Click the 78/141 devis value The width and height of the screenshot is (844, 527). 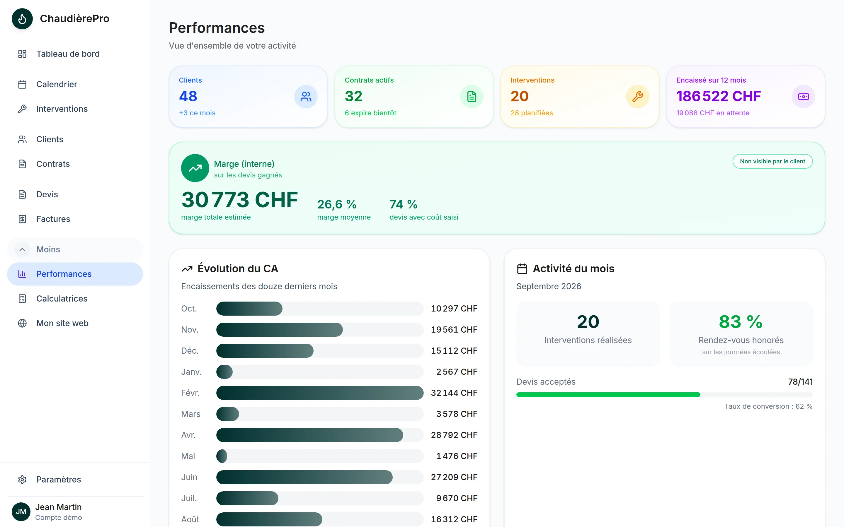pos(800,382)
